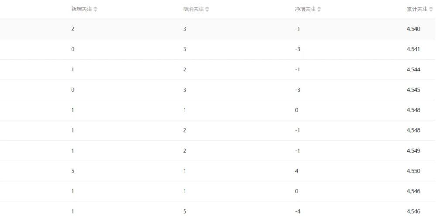Viewport: 448px width, 221px height.
Task: Click the 4,549 cumulative followers cell
Action: coord(414,150)
